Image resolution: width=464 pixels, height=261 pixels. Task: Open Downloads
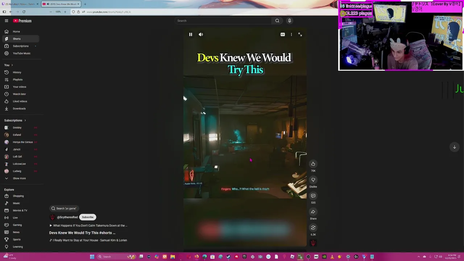tap(21, 108)
